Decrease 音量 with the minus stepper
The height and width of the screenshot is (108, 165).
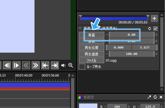click(x=107, y=35)
